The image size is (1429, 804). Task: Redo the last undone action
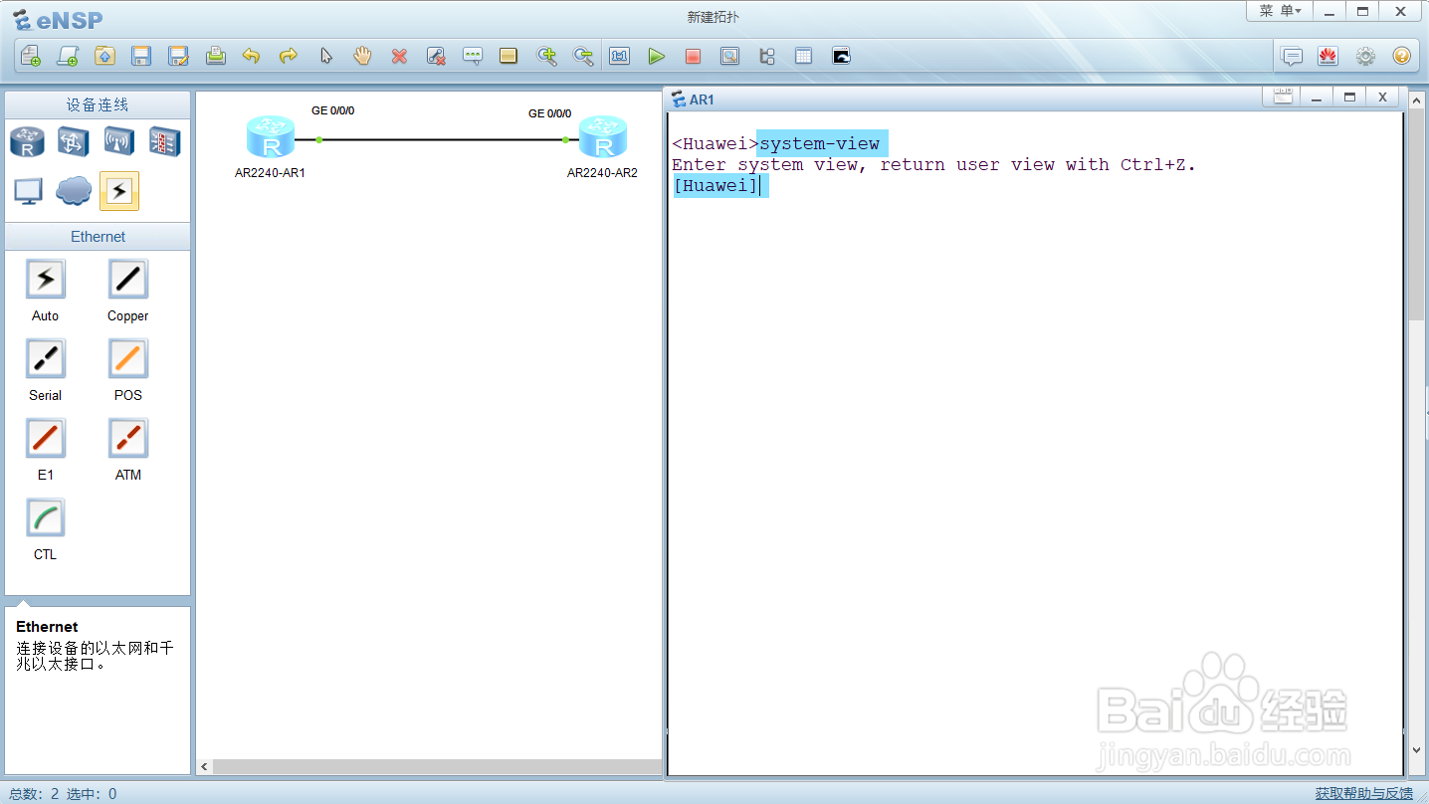[x=289, y=57]
